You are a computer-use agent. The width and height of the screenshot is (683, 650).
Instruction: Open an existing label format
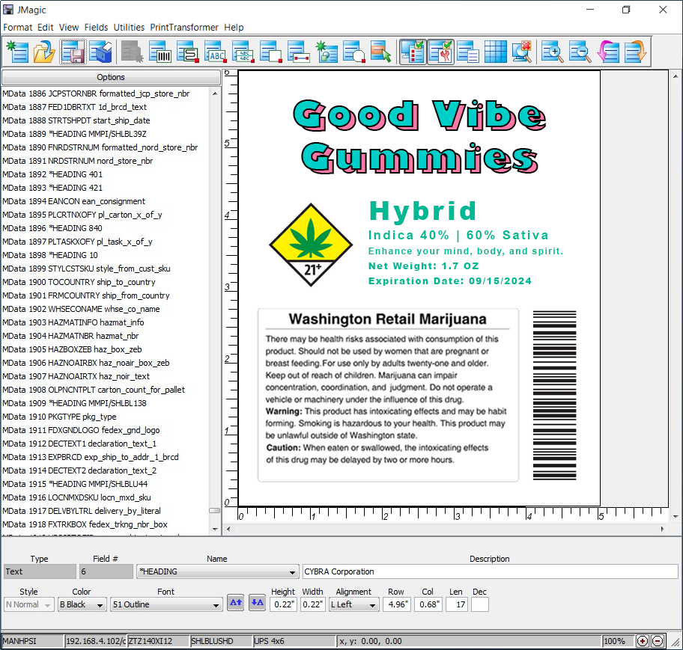point(44,52)
